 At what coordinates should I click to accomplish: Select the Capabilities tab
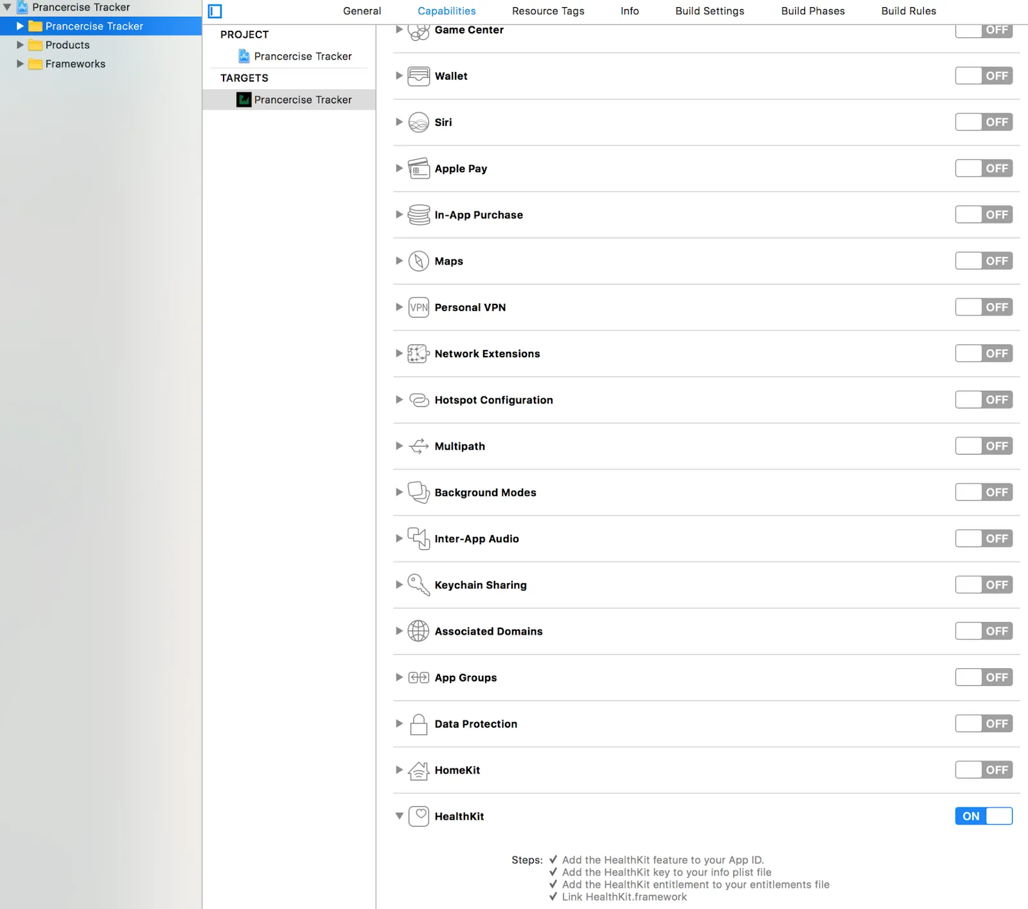click(x=447, y=11)
